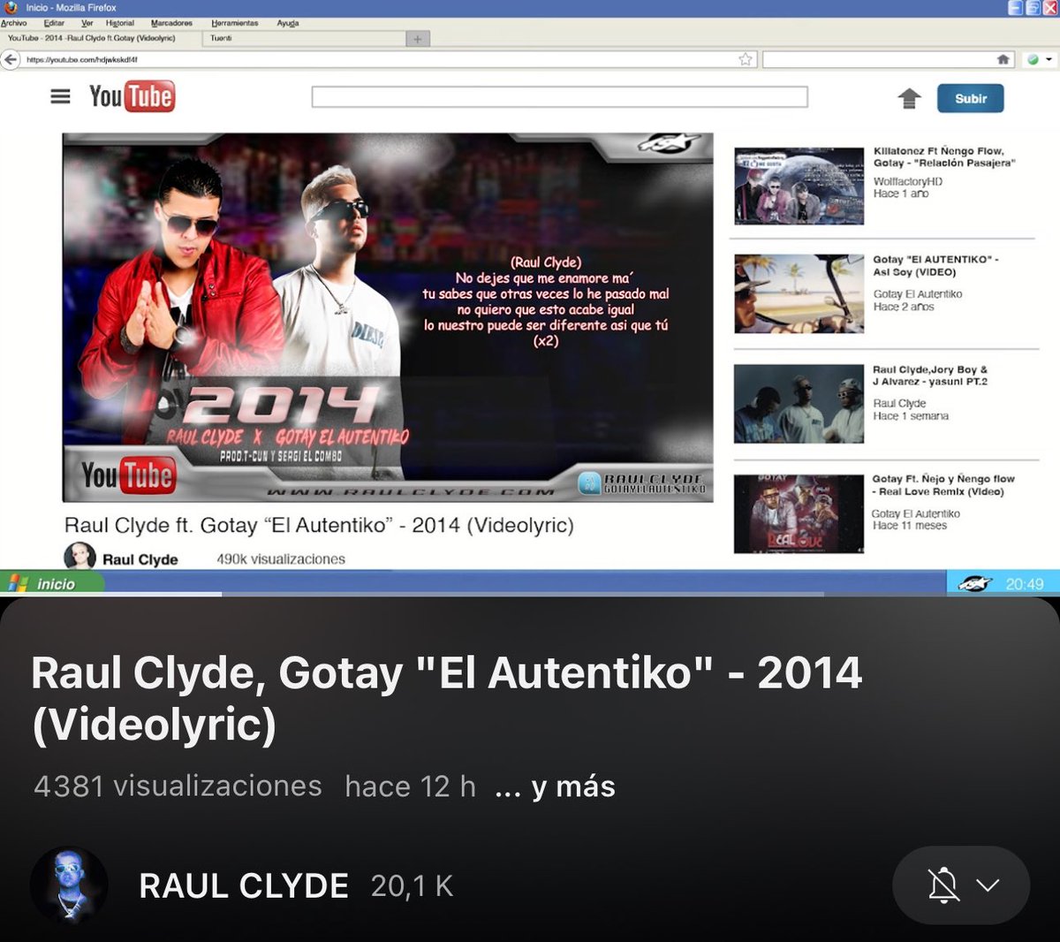
Task: Click YouTube watermark logo in video
Action: click(x=129, y=475)
